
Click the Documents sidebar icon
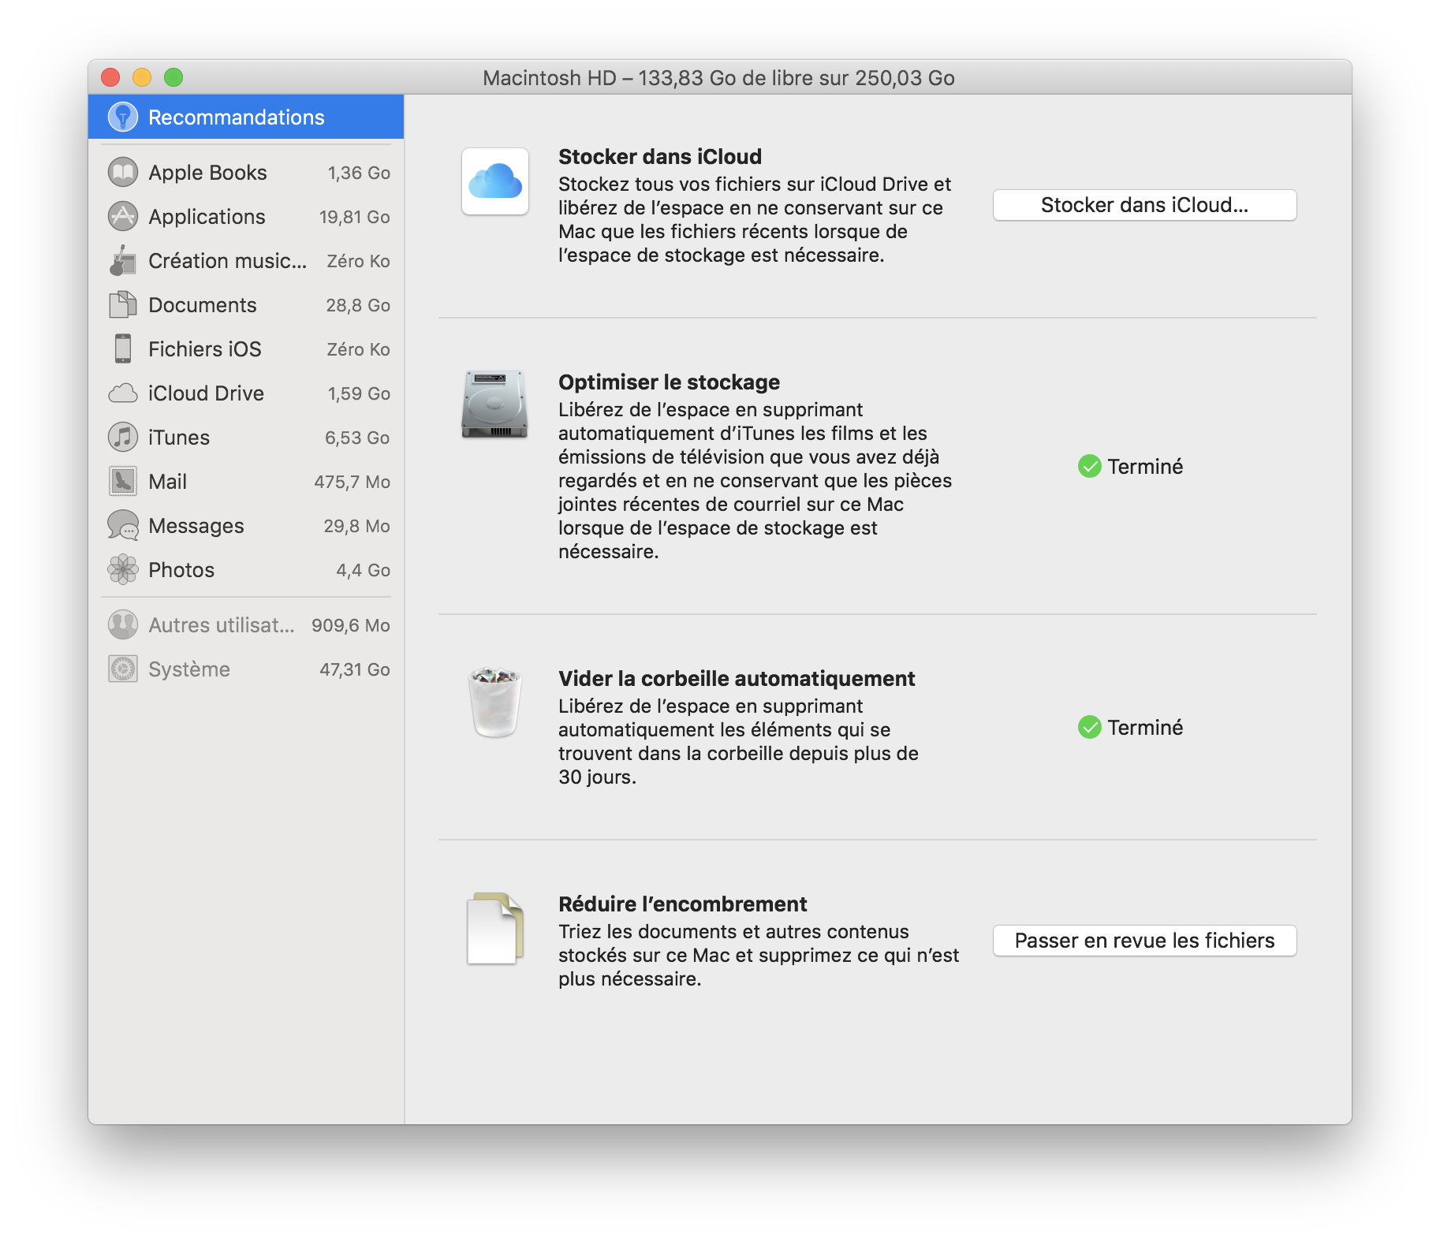[x=123, y=305]
